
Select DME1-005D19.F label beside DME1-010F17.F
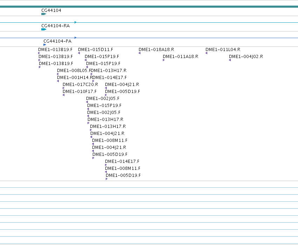123,92
